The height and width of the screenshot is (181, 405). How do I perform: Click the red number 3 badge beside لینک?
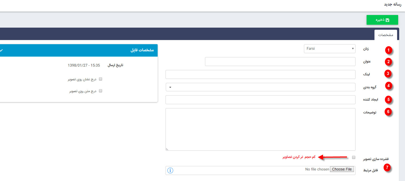coord(388,74)
